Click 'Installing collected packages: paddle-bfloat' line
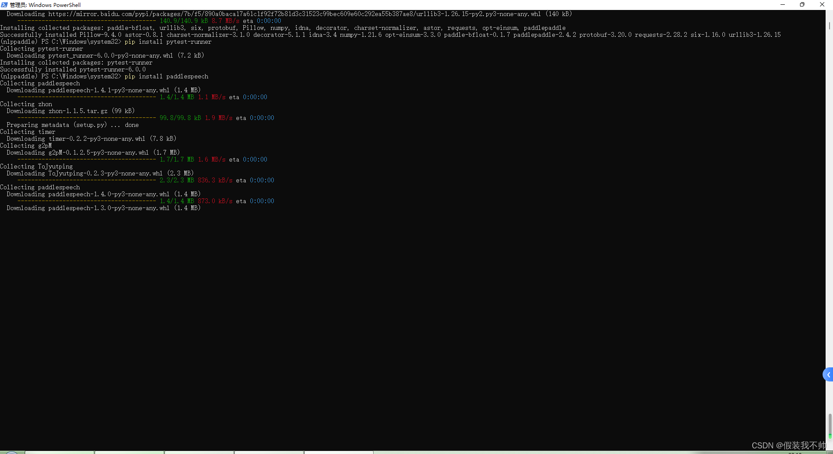 283,28
